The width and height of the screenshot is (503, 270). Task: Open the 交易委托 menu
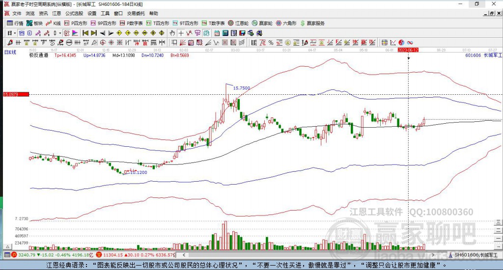point(136,13)
